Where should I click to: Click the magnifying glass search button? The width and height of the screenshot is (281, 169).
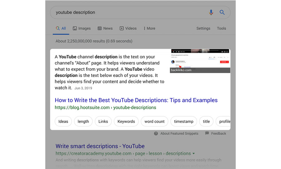222,12
